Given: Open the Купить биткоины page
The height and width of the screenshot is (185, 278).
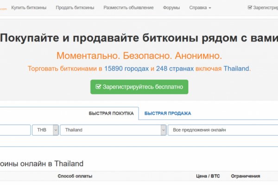Looking at the screenshot, I should [29, 8].
